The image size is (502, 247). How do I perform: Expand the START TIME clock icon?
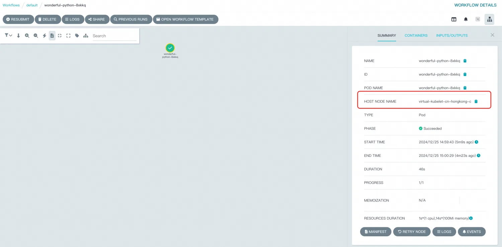(476, 142)
